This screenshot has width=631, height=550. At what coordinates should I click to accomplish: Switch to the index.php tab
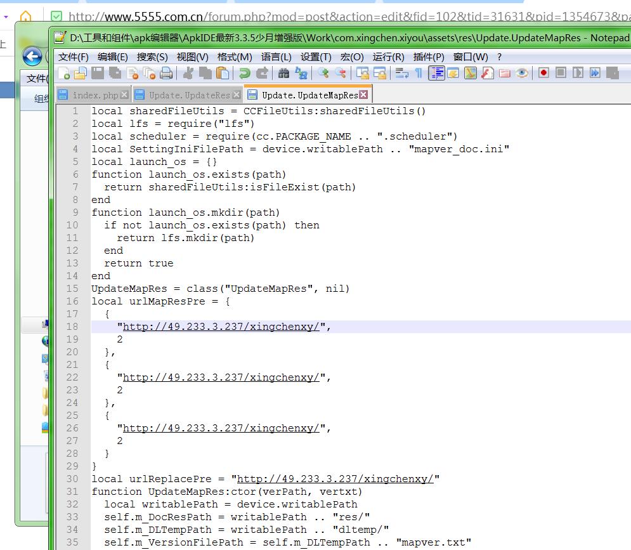point(94,95)
